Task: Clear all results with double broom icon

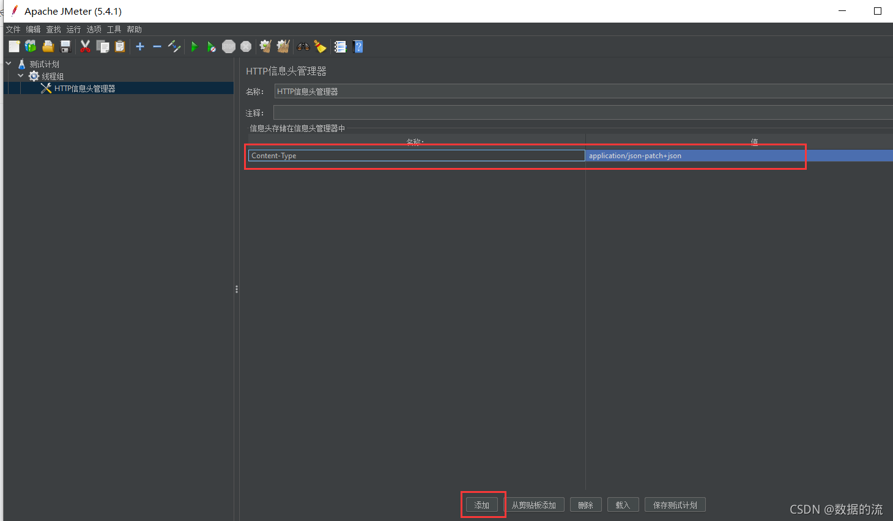Action: point(283,46)
